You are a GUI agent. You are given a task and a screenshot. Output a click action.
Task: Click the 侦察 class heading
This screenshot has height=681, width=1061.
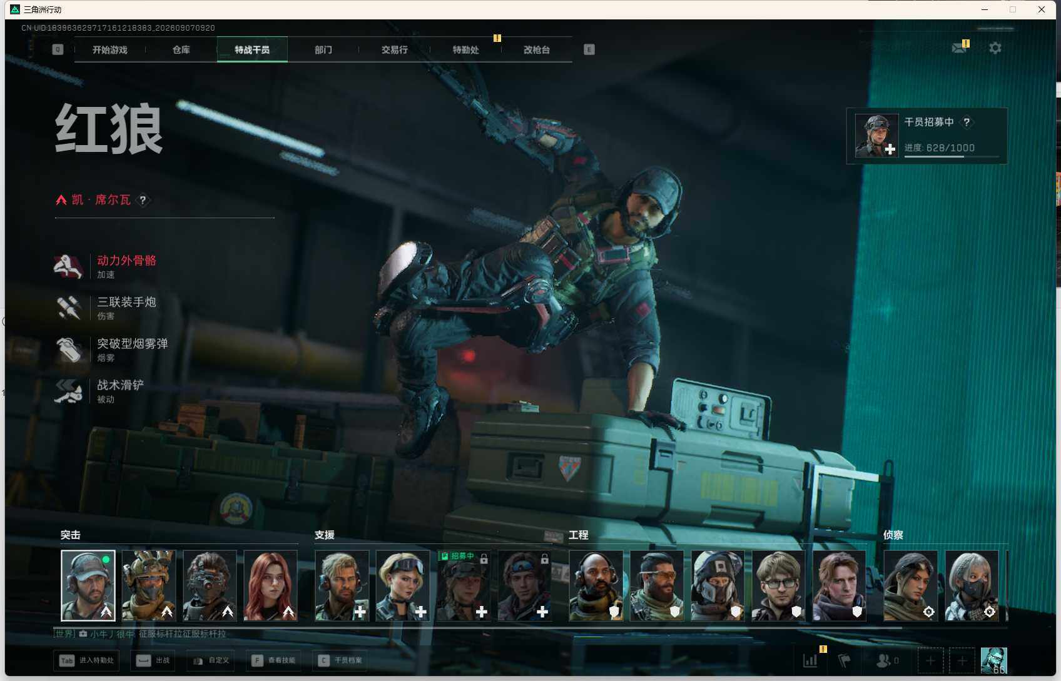(893, 535)
